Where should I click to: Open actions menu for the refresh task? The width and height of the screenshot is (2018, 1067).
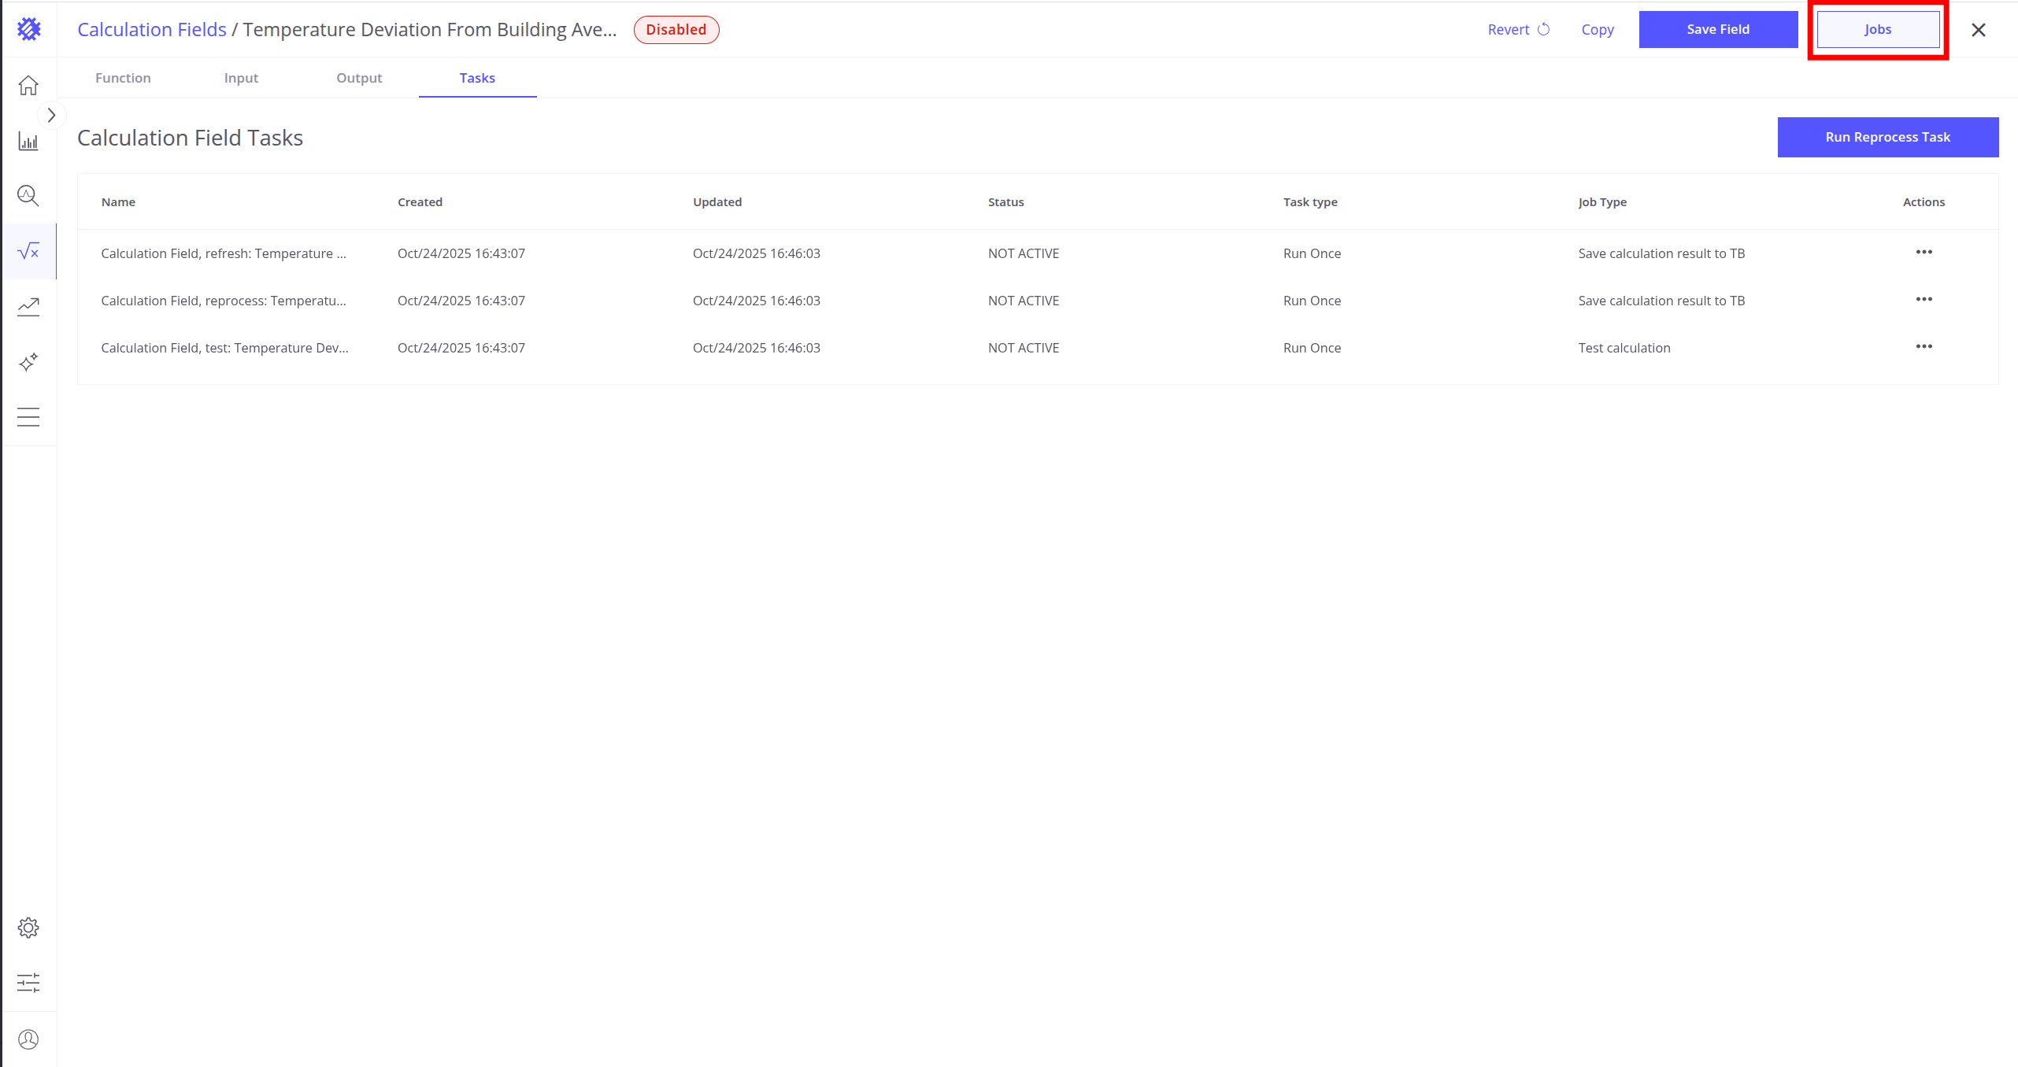tap(1924, 252)
